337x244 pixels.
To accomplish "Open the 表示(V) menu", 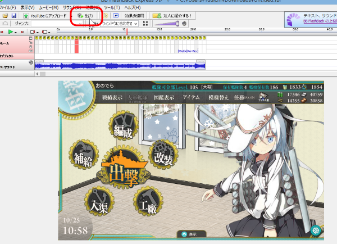I will pyautogui.click(x=28, y=7).
